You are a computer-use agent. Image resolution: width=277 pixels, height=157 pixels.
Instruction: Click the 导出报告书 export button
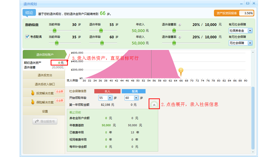tap(45, 122)
